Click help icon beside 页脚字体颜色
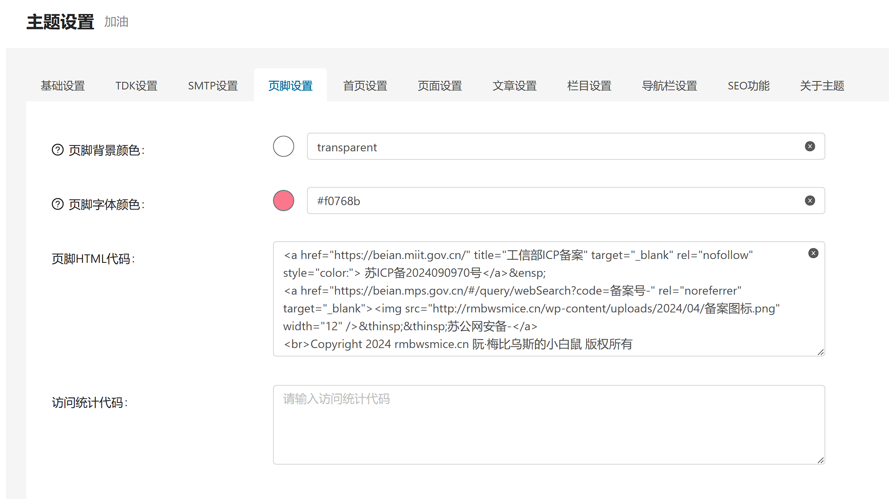The image size is (889, 499). [x=58, y=204]
